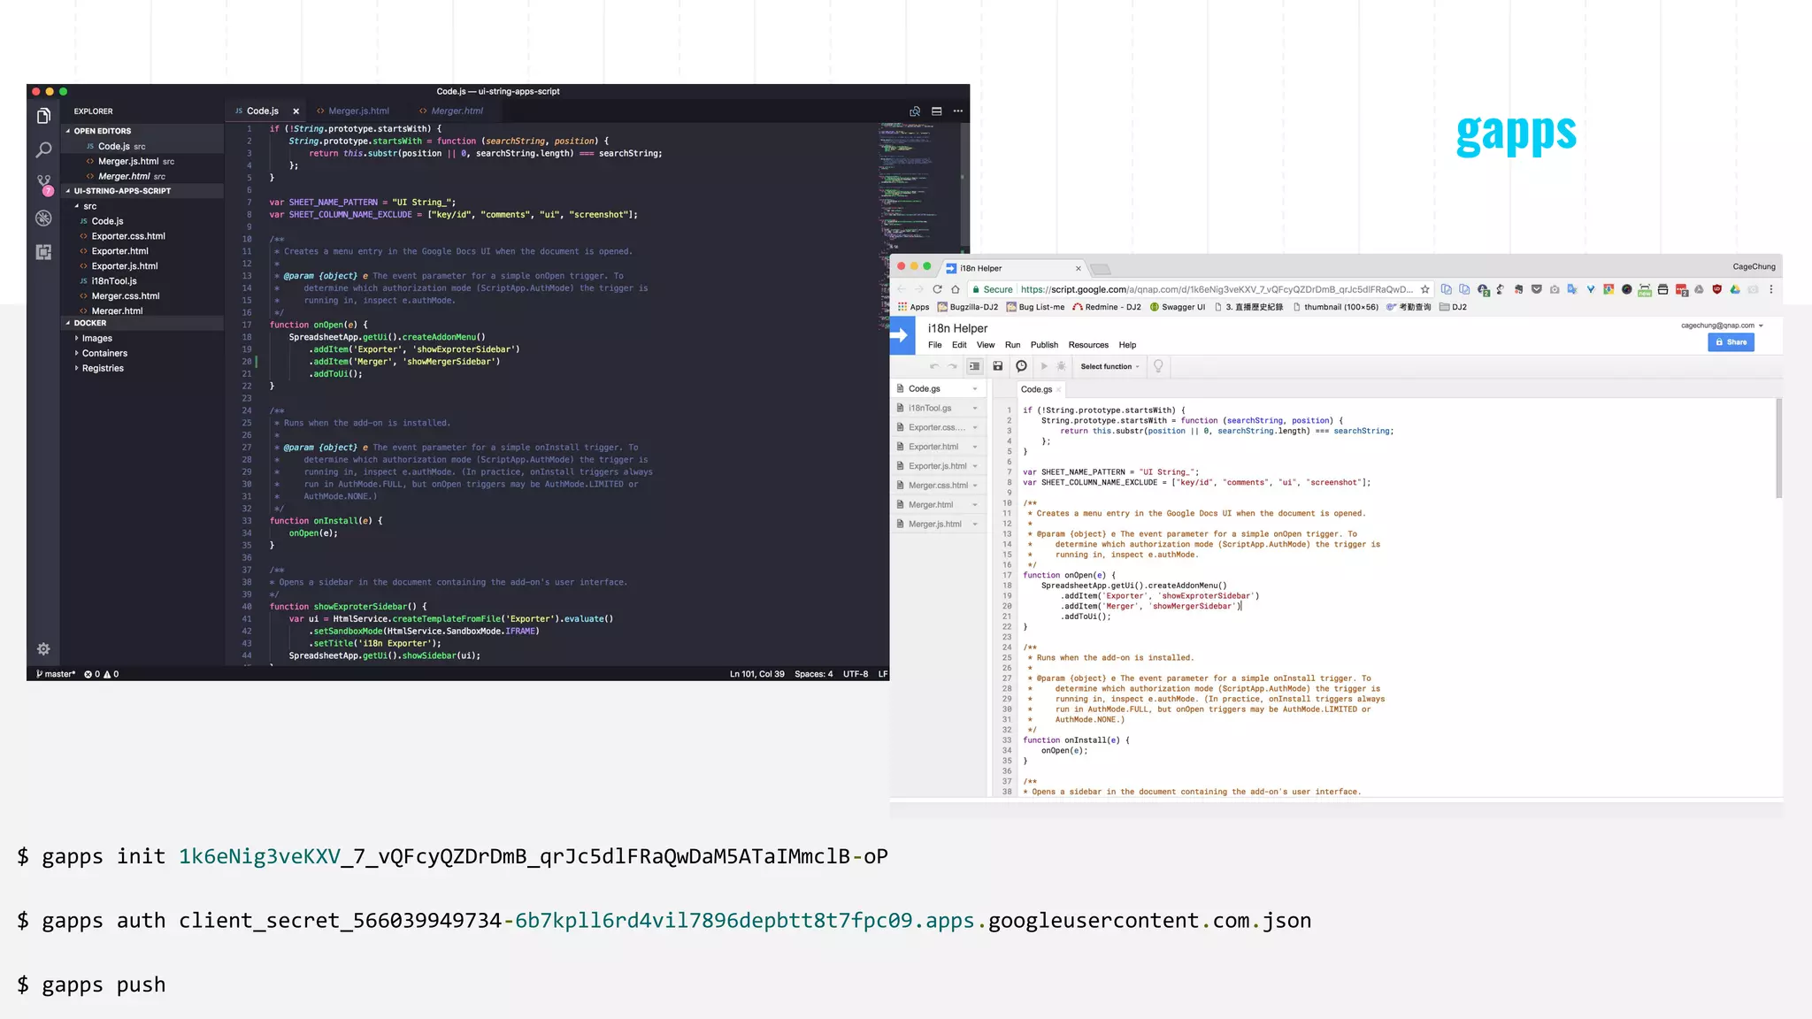The width and height of the screenshot is (1812, 1019).
Task: Open i18nTool.gs in Apps Script file list
Action: 930,409
